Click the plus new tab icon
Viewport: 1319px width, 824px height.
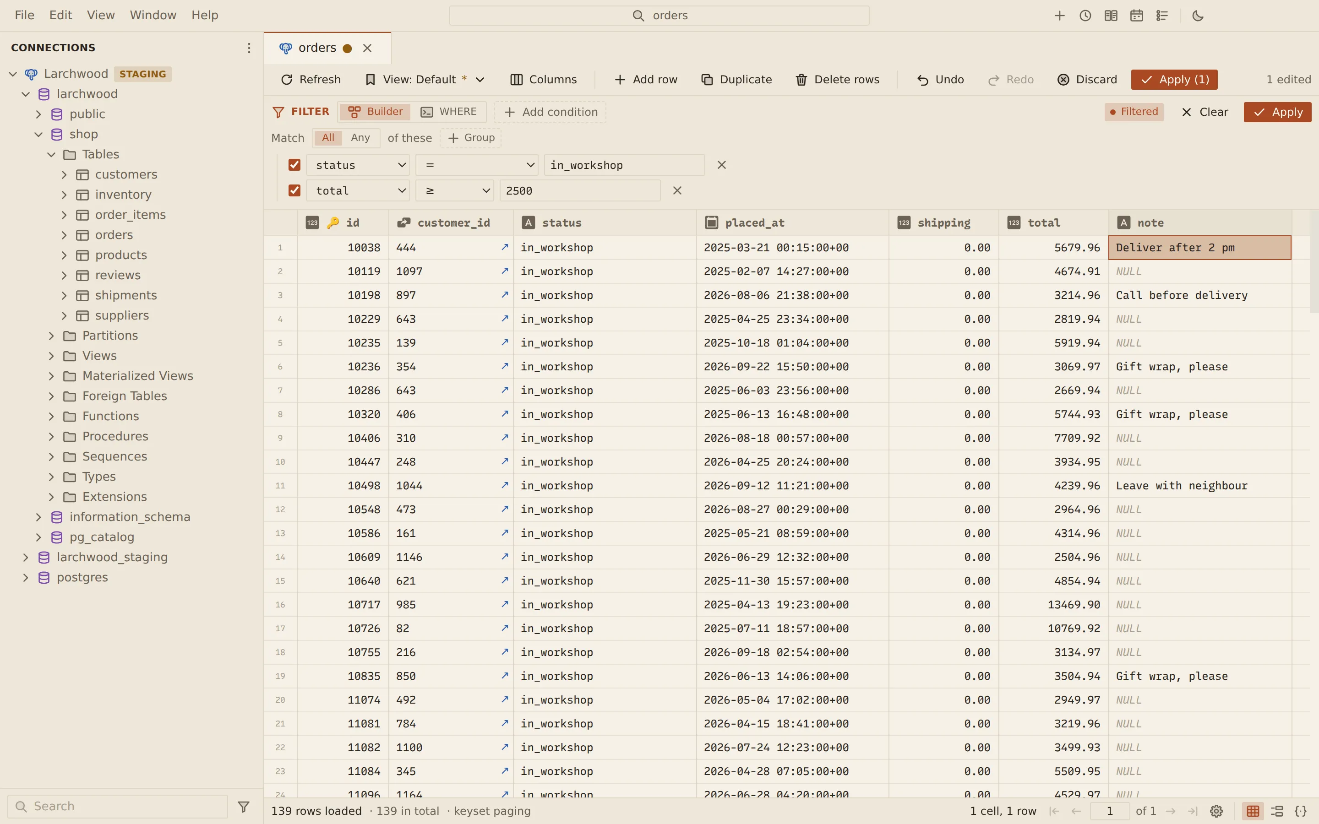[1059, 16]
